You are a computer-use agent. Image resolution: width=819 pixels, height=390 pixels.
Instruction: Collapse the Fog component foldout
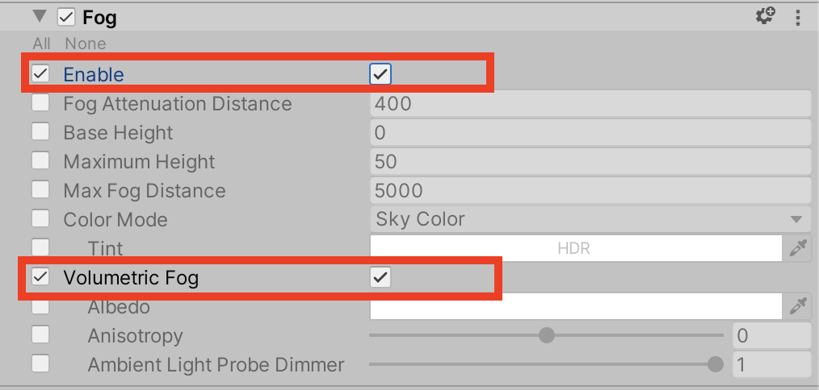(x=39, y=17)
